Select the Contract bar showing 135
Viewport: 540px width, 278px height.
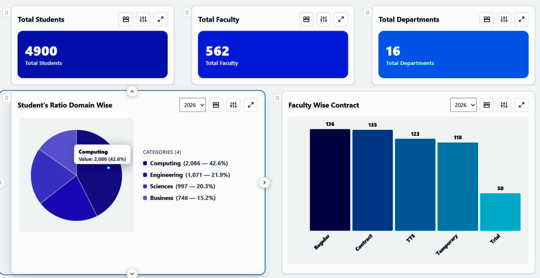[x=373, y=180]
